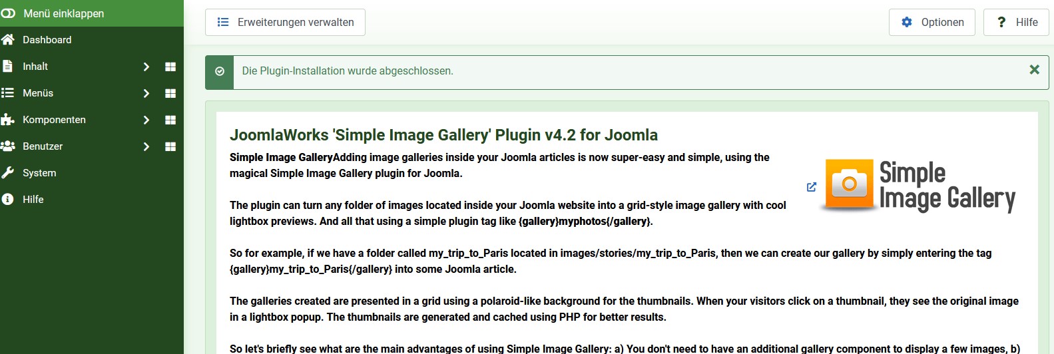Open the Inhalt dashboard grid icon
The width and height of the screenshot is (1054, 354).
[x=170, y=67]
